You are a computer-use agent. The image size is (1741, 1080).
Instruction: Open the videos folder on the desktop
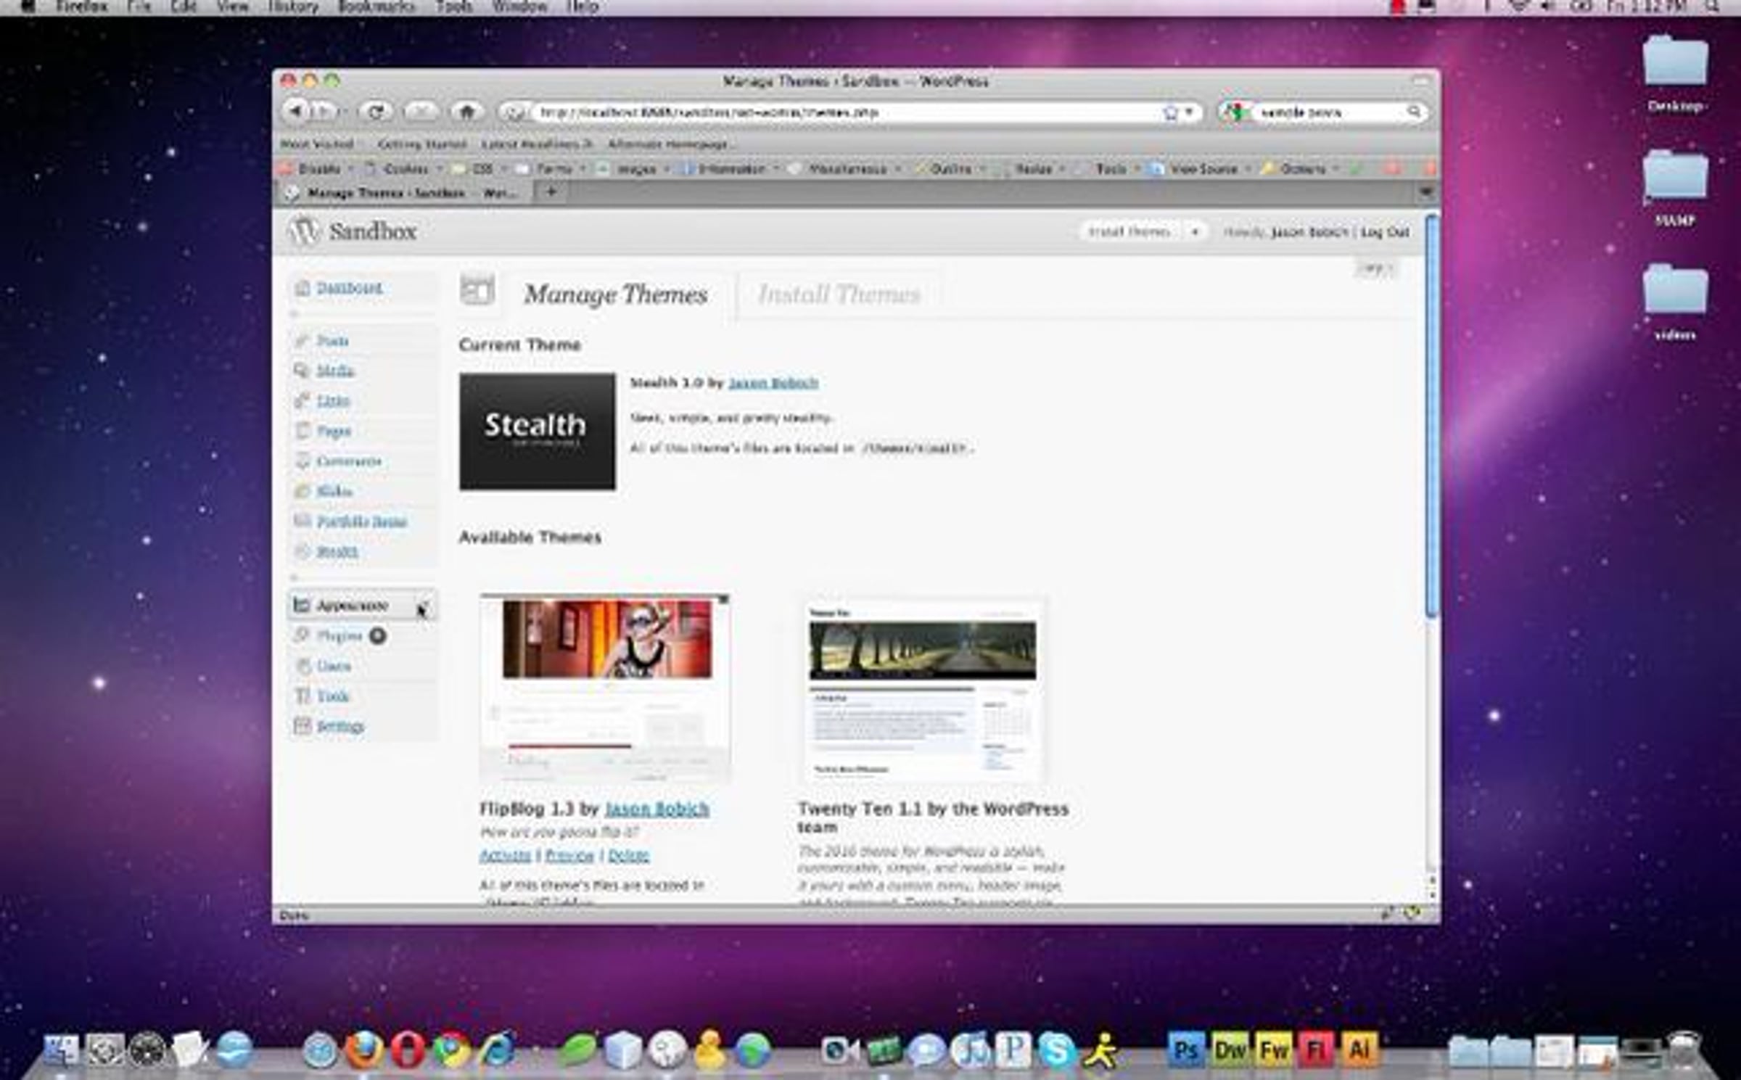coord(1675,301)
